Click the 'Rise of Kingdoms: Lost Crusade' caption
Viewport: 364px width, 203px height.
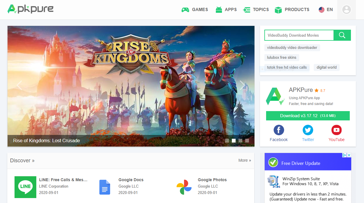(46, 141)
